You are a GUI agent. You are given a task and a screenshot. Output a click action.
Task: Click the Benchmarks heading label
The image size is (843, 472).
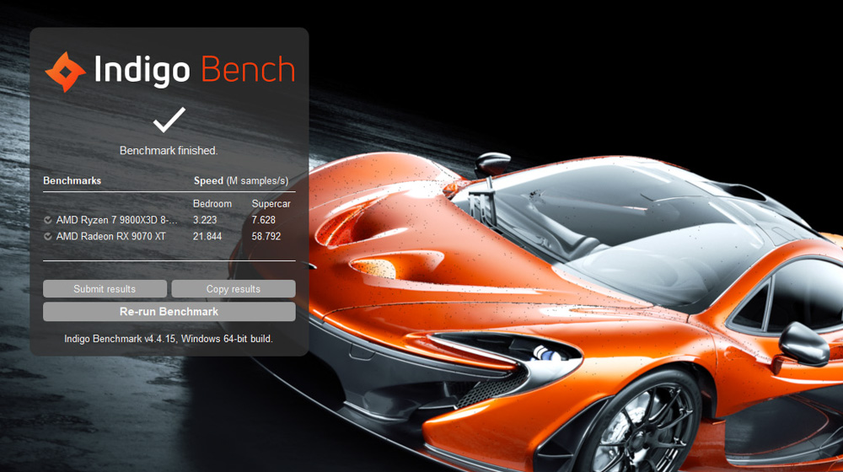(x=72, y=181)
